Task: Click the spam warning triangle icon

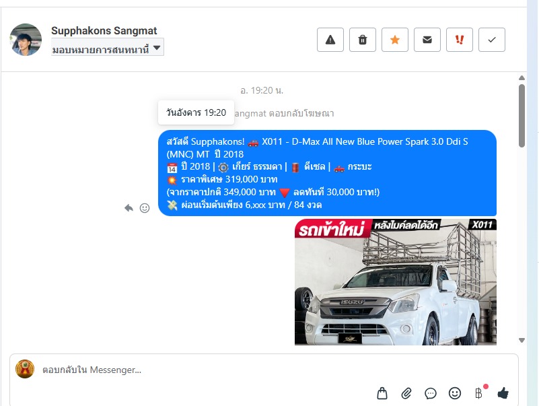Action: (x=330, y=40)
